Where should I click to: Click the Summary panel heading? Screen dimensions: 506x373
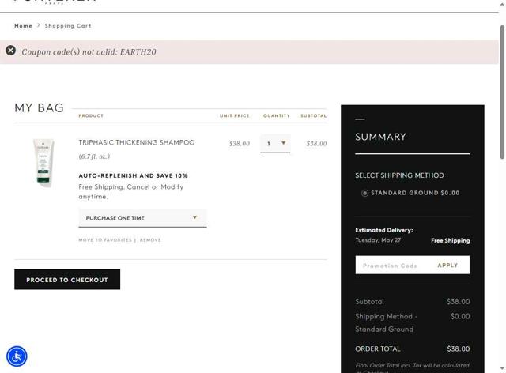point(381,137)
